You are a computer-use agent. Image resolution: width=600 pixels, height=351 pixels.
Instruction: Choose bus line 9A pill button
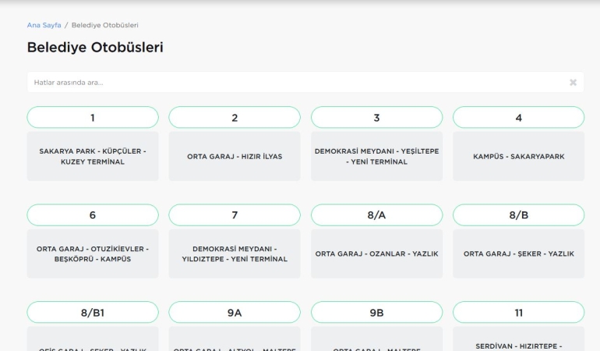[x=235, y=313]
